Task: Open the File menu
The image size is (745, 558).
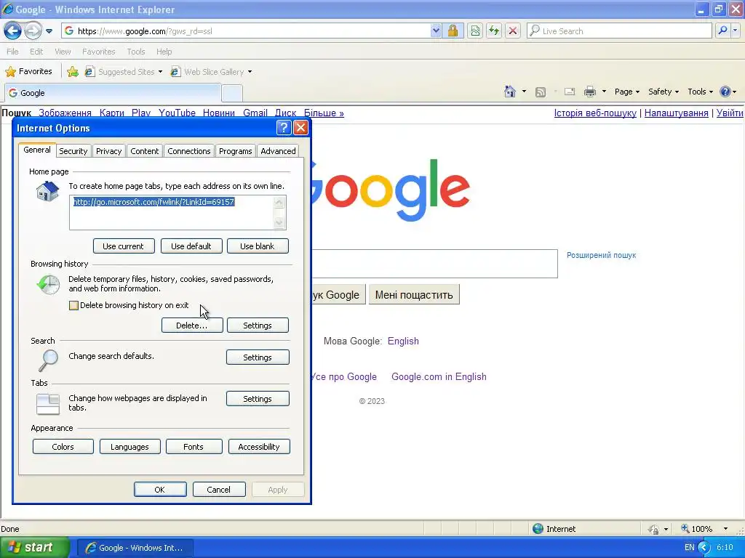Action: click(13, 52)
